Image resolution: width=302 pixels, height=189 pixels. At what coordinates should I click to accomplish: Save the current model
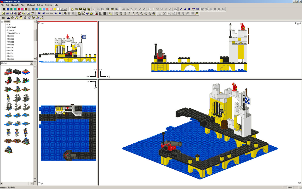pyautogui.click(x=81, y=9)
